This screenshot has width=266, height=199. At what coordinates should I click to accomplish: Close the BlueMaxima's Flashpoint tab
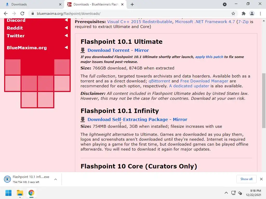tap(122, 4)
